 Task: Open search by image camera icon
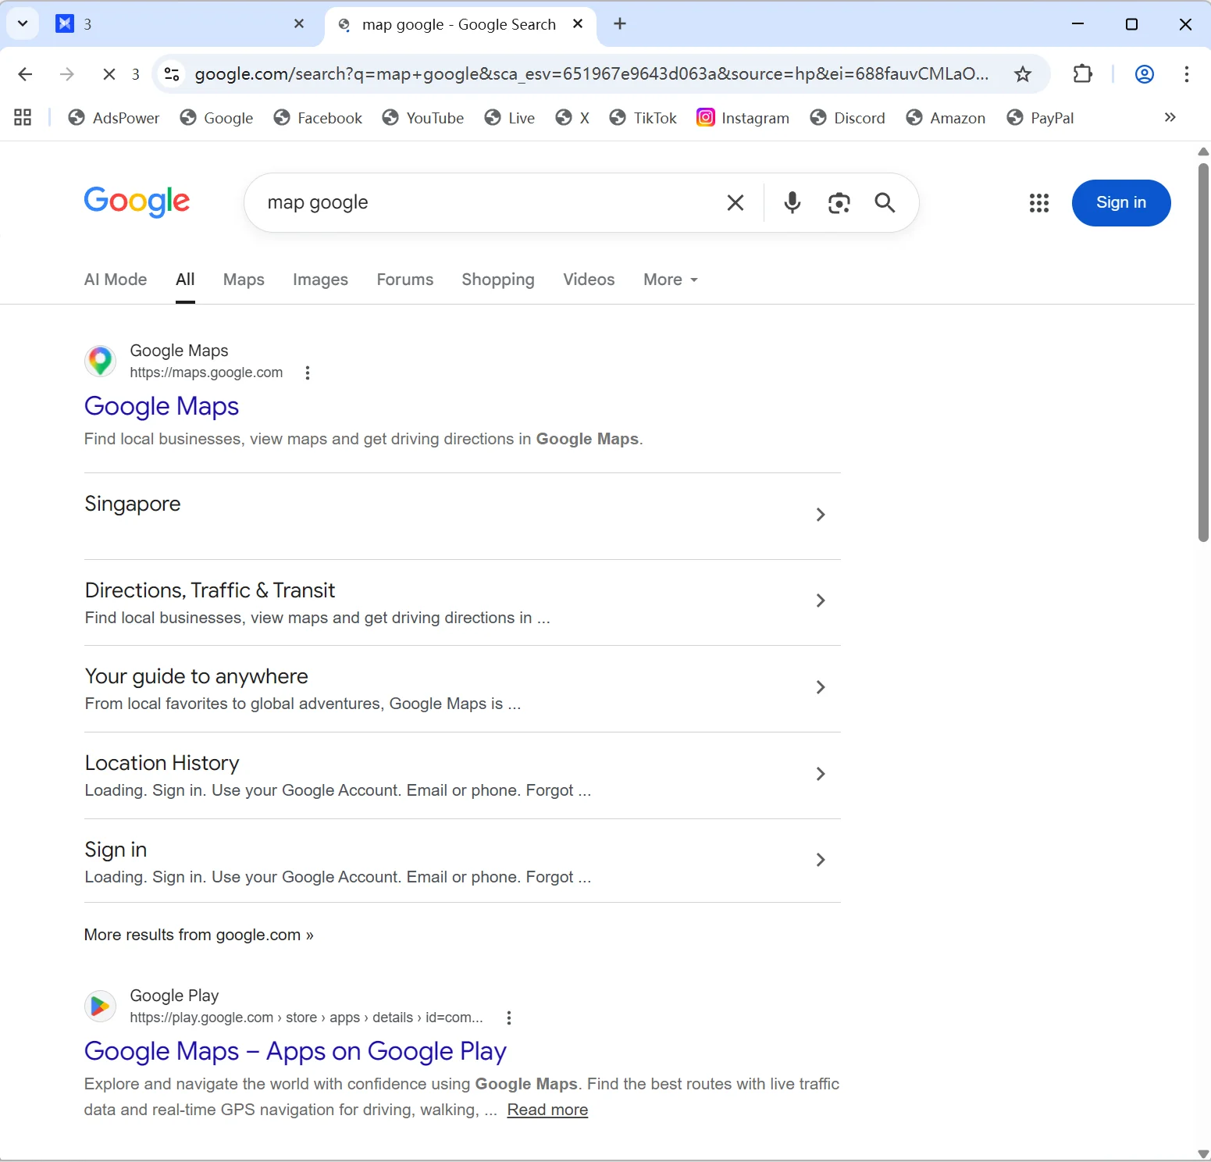[839, 203]
